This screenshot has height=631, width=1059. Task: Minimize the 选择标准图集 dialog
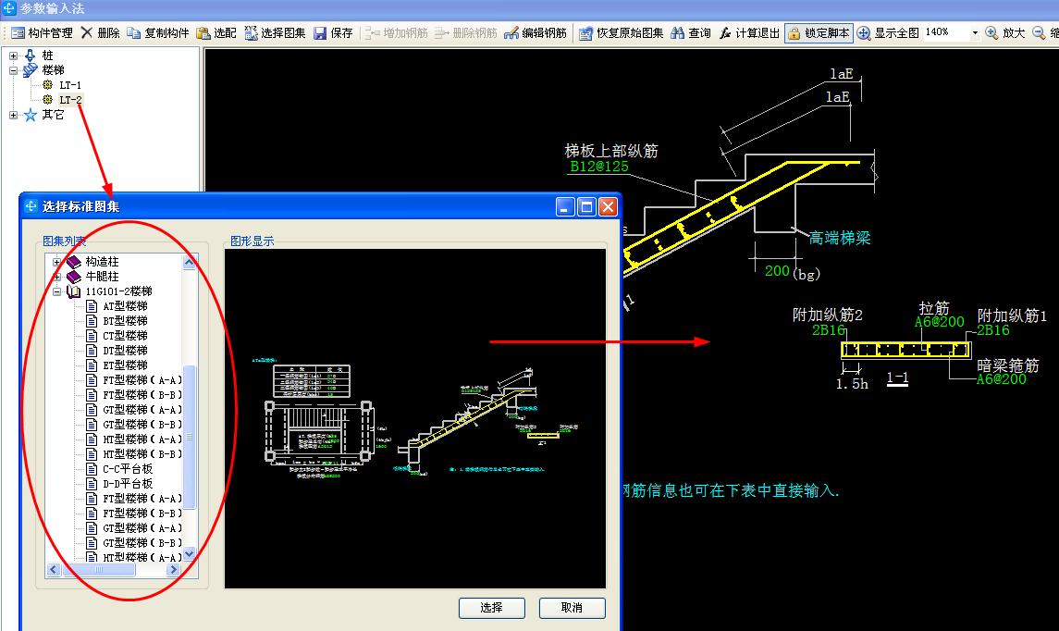pos(566,206)
